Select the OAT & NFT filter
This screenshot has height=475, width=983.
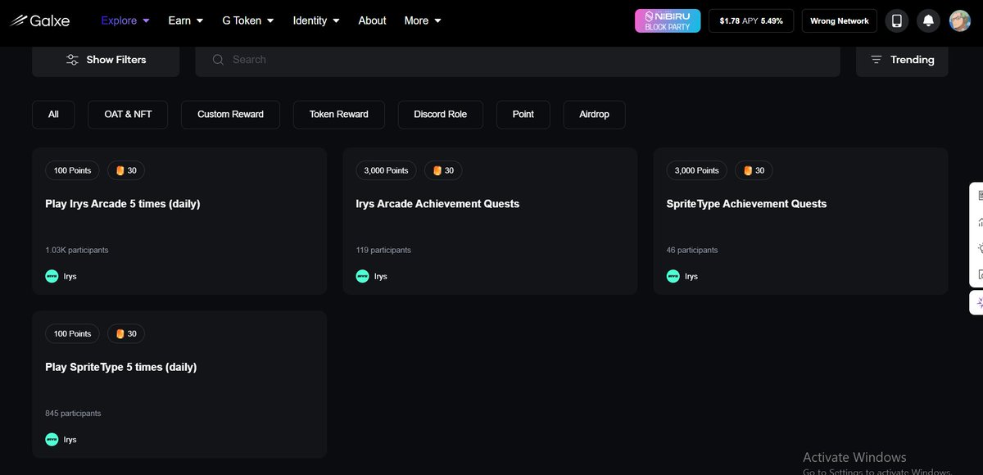(x=128, y=115)
